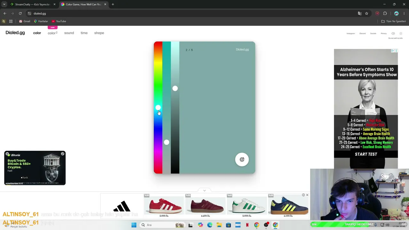Open Netflix from the taskbar
The height and width of the screenshot is (230, 409).
[247, 225]
